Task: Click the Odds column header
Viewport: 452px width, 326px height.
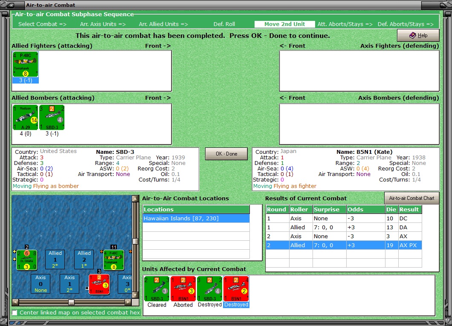Action: tap(366, 209)
